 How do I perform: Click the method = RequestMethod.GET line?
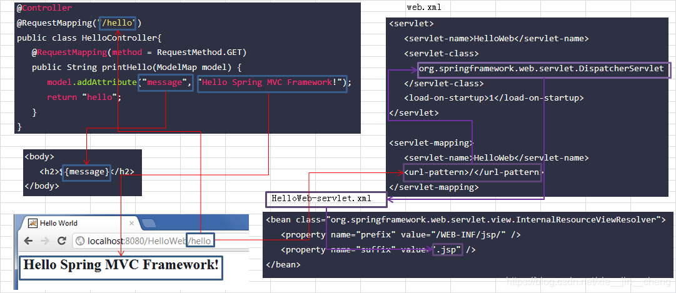[139, 52]
